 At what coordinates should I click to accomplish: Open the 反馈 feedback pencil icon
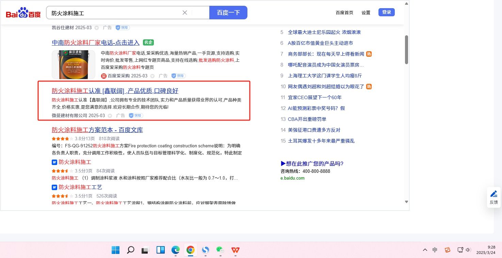493,194
